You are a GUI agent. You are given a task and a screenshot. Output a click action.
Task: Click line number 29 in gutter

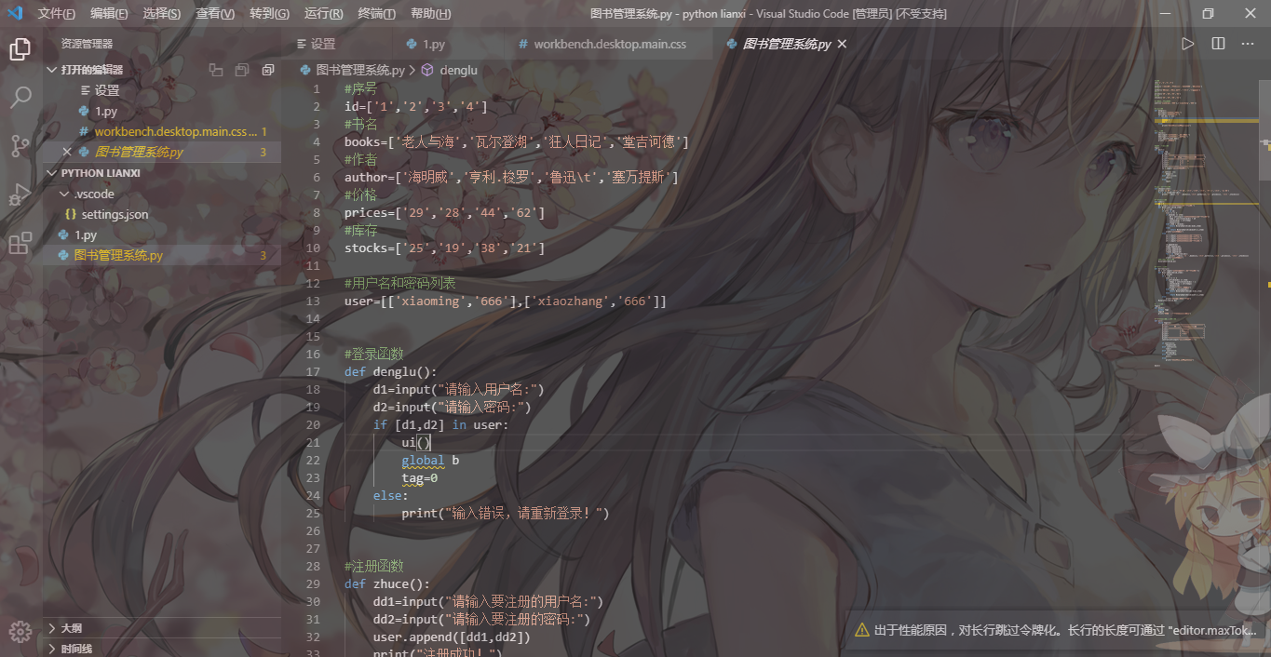(x=313, y=583)
